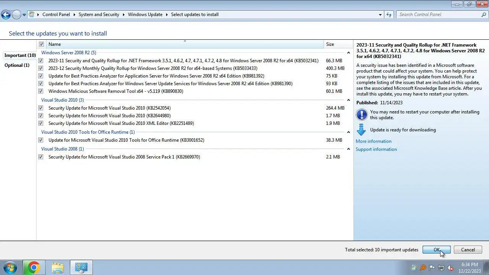Screen dimensions: 489x275
Task: Click the search magnifier icon
Action: [x=484, y=15]
